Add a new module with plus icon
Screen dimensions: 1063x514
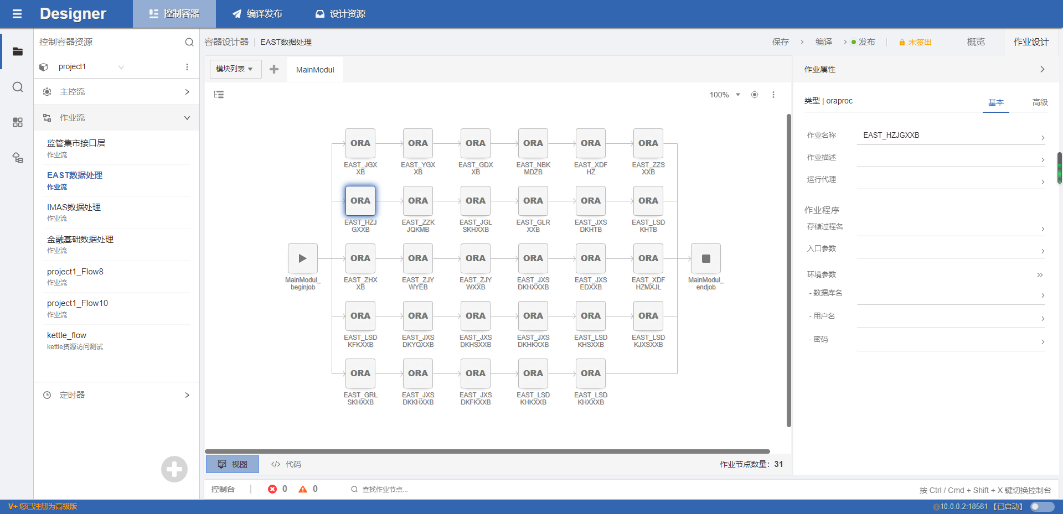274,69
